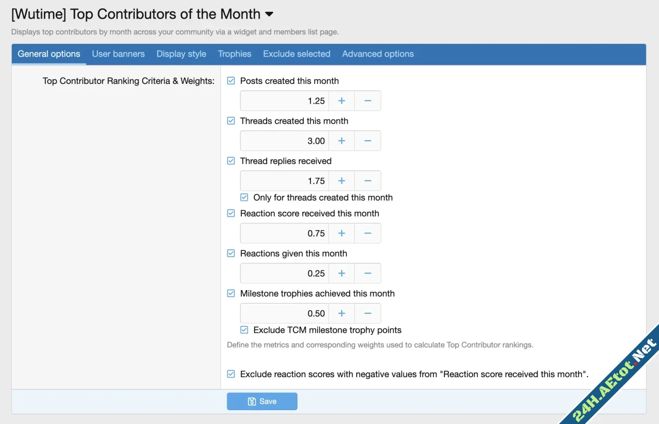Screen dimensions: 659x424
Task: Click the Threads created weight input field
Action: pos(283,141)
